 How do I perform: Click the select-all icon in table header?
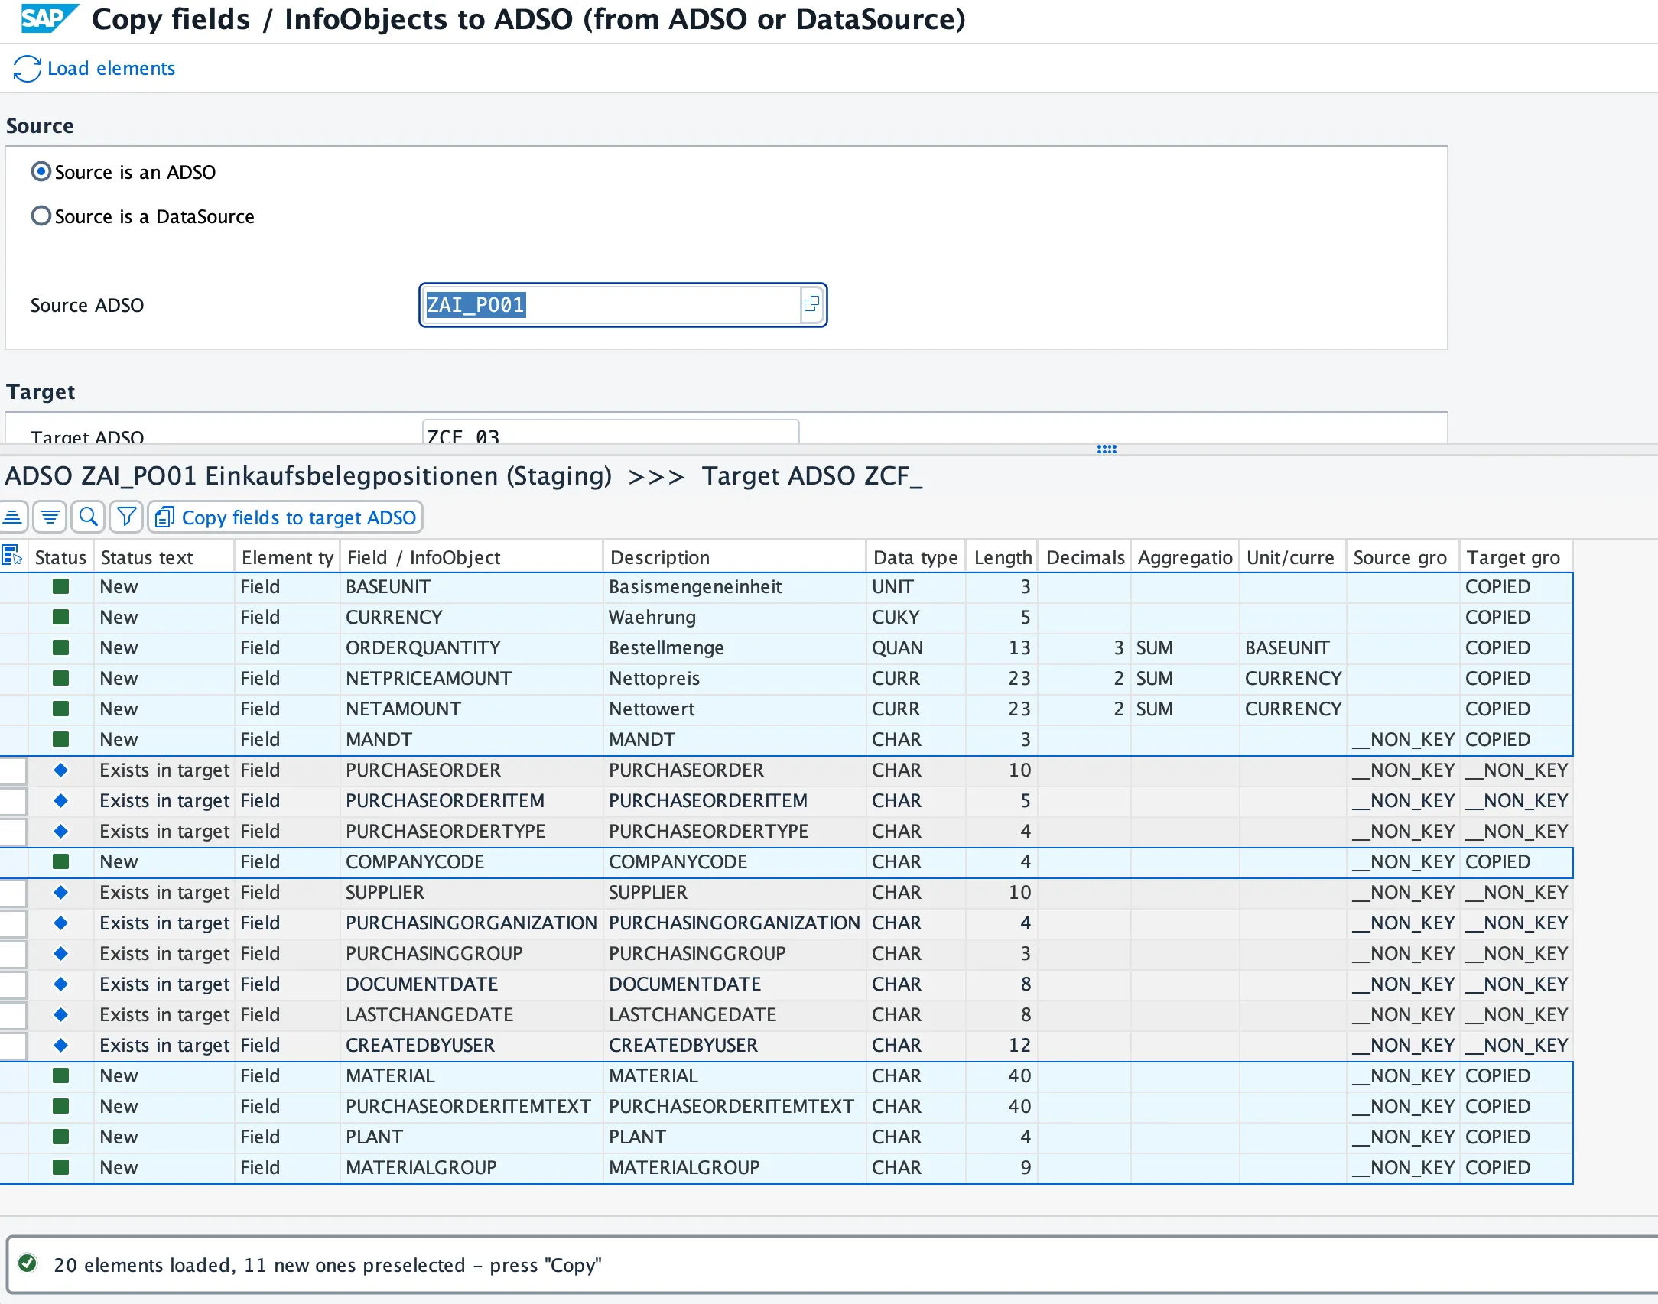tap(12, 556)
